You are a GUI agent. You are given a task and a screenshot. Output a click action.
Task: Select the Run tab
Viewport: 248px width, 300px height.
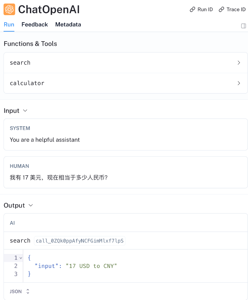[9, 24]
